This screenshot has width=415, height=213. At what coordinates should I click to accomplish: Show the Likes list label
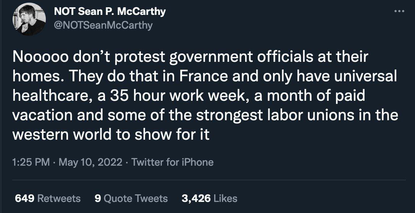tap(226, 198)
